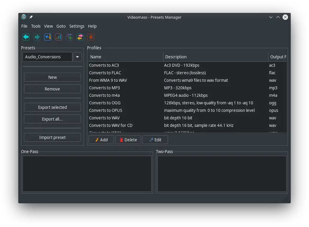Click the Export all... button
The image size is (309, 227).
tap(52, 119)
